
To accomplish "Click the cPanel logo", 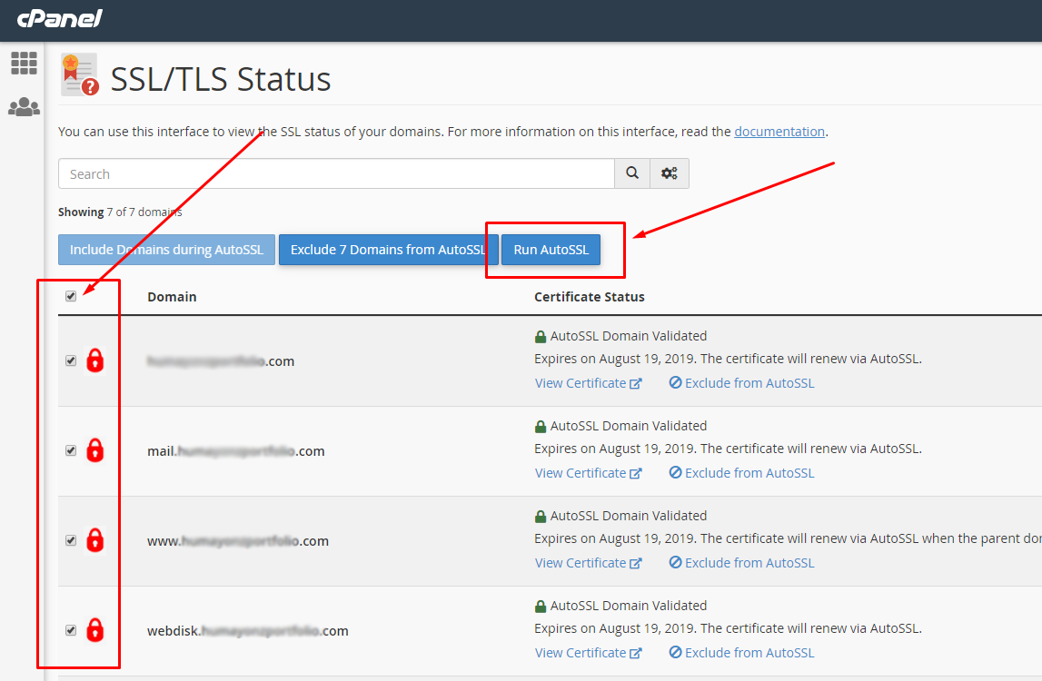I will (60, 18).
